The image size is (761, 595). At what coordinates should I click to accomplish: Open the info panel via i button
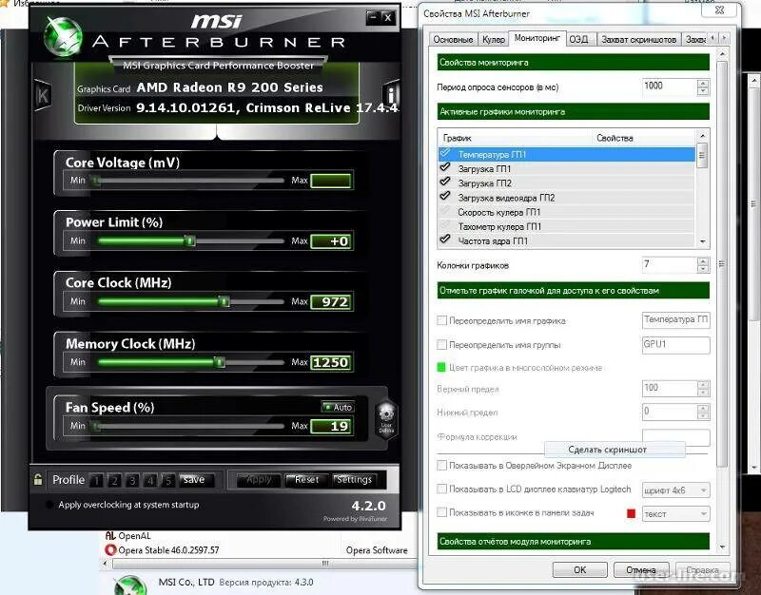click(391, 95)
